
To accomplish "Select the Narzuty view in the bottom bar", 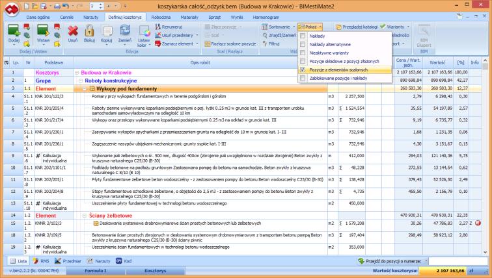I will (x=99, y=260).
